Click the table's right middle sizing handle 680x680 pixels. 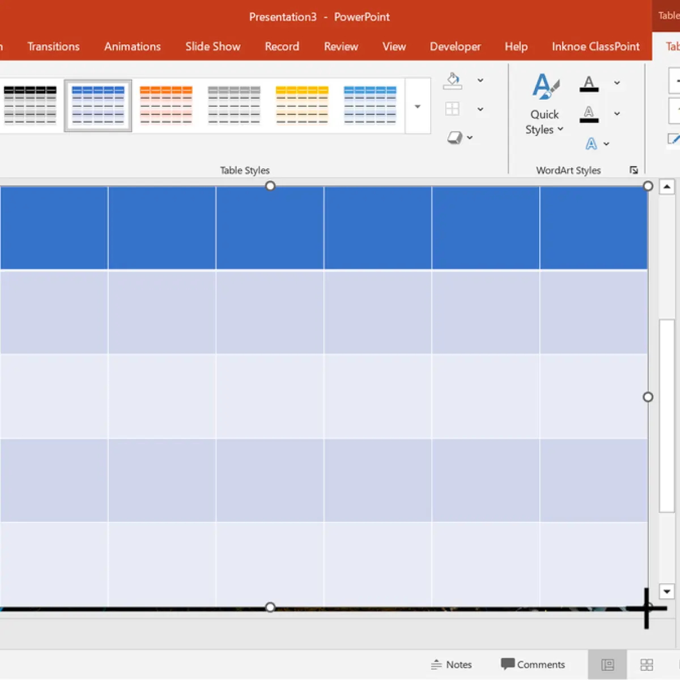point(648,397)
